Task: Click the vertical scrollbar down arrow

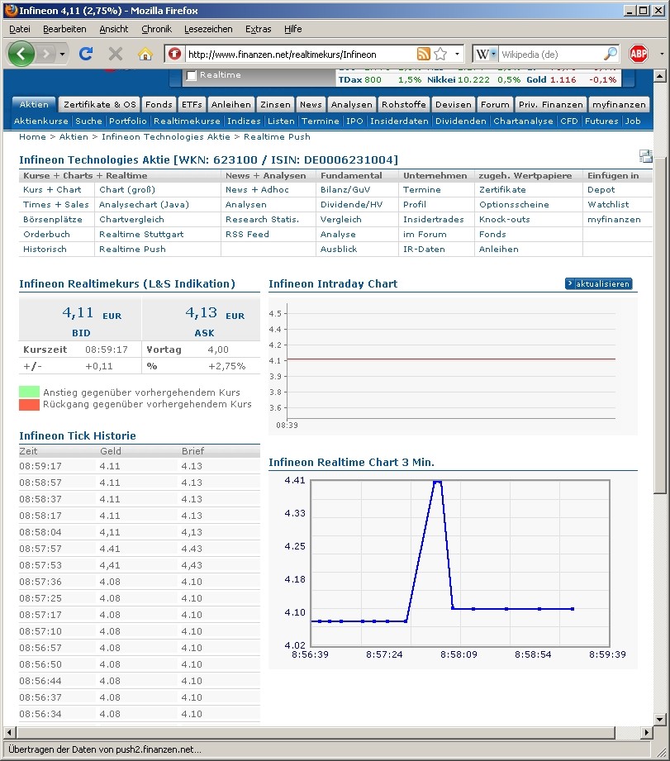Action: click(659, 719)
